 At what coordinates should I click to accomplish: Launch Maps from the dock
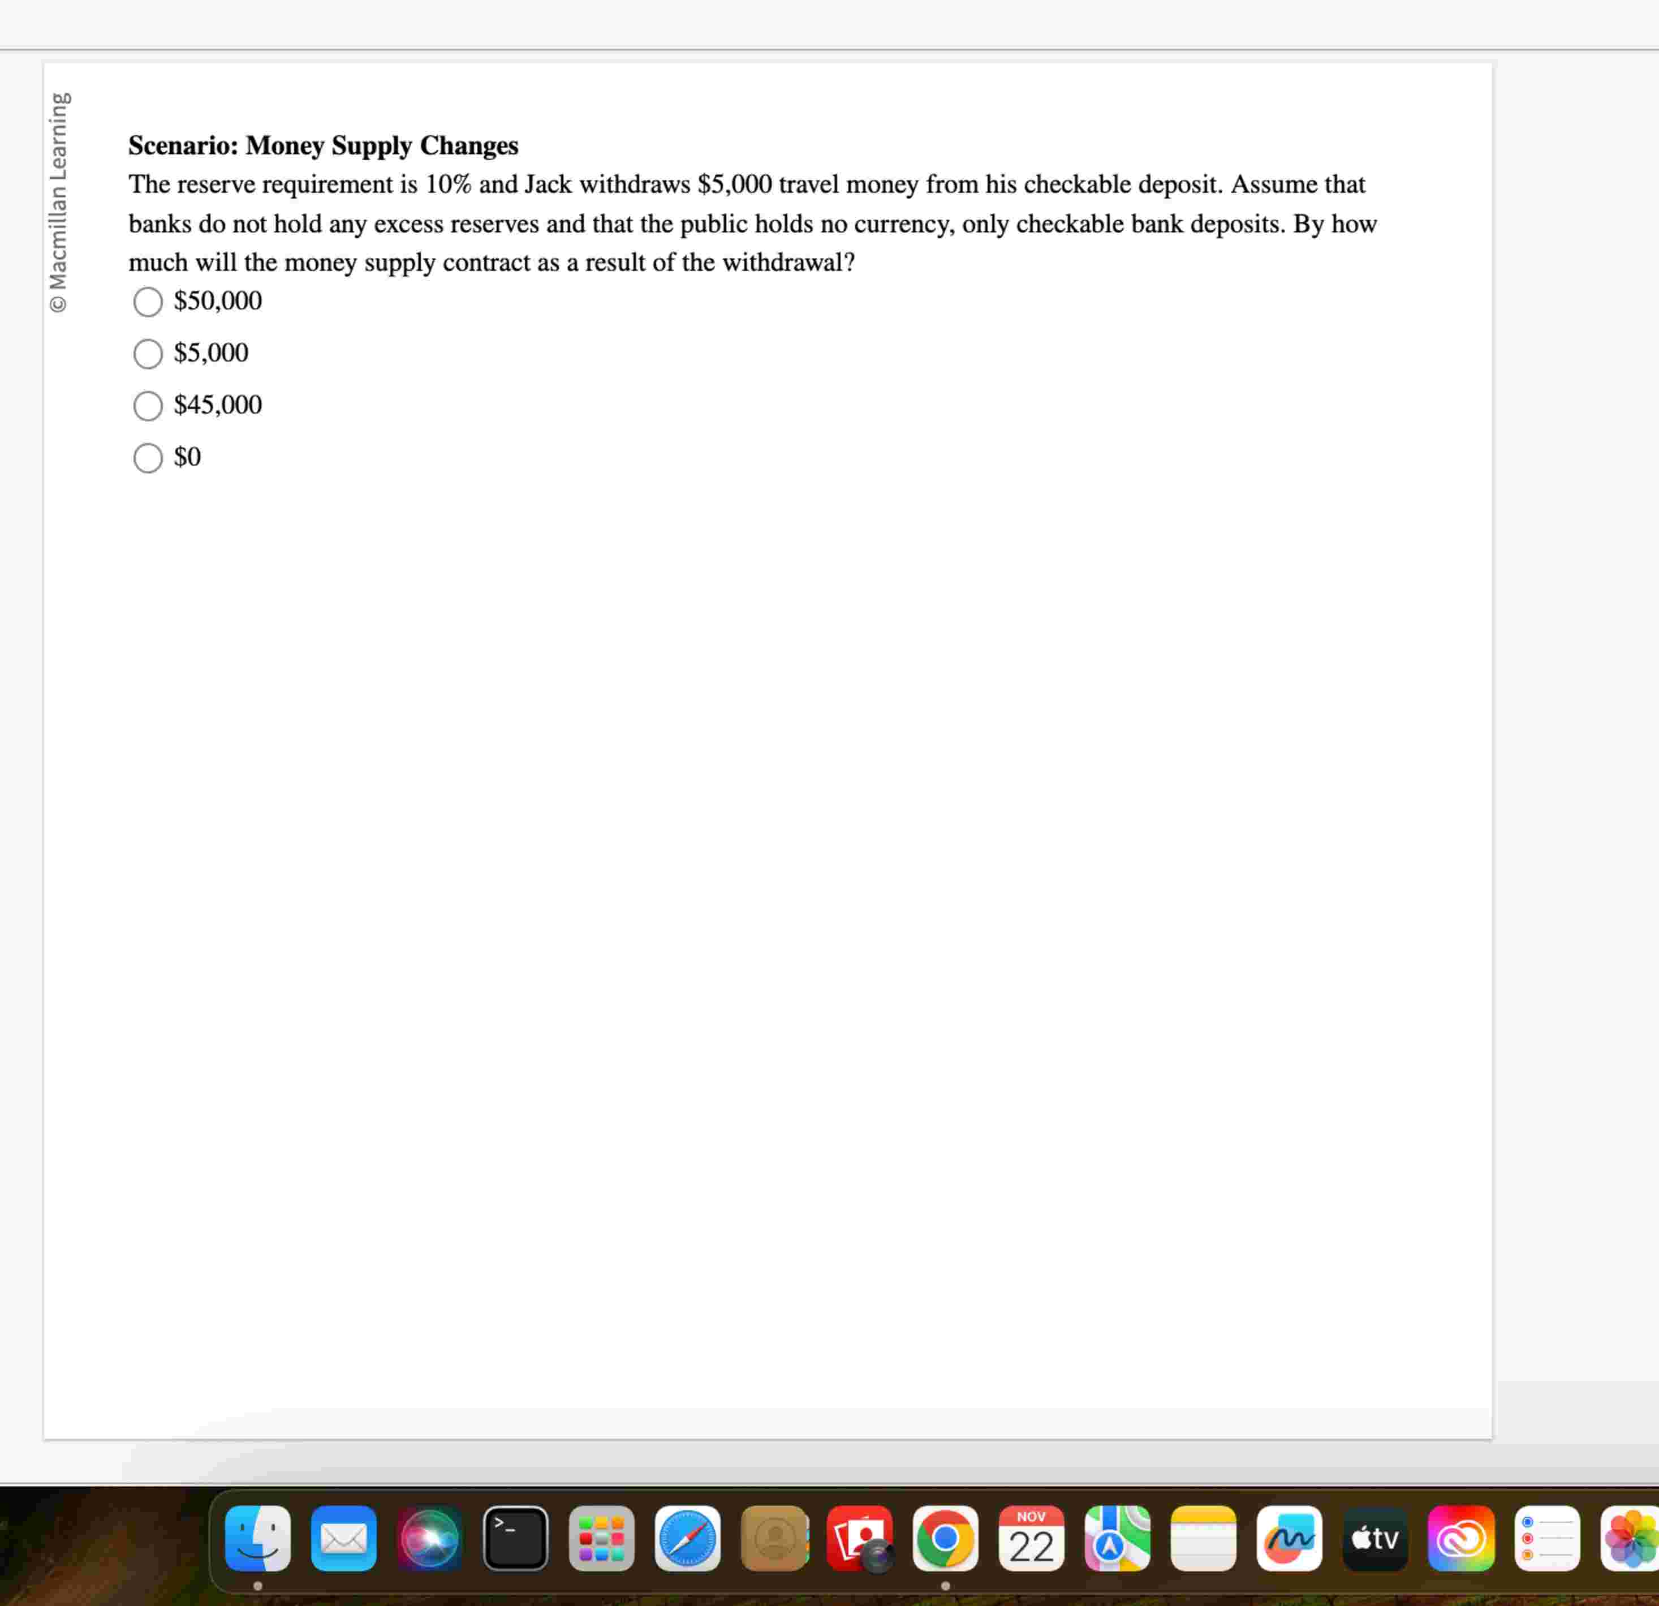pyautogui.click(x=1117, y=1538)
